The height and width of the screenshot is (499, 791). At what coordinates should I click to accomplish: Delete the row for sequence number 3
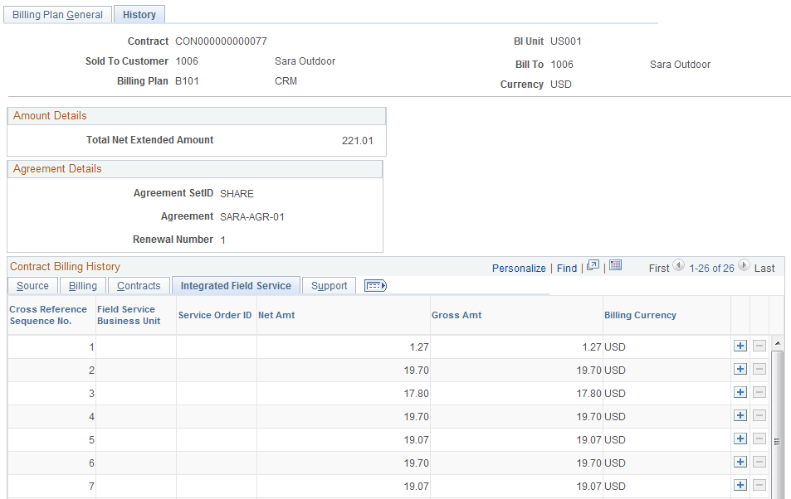(759, 392)
